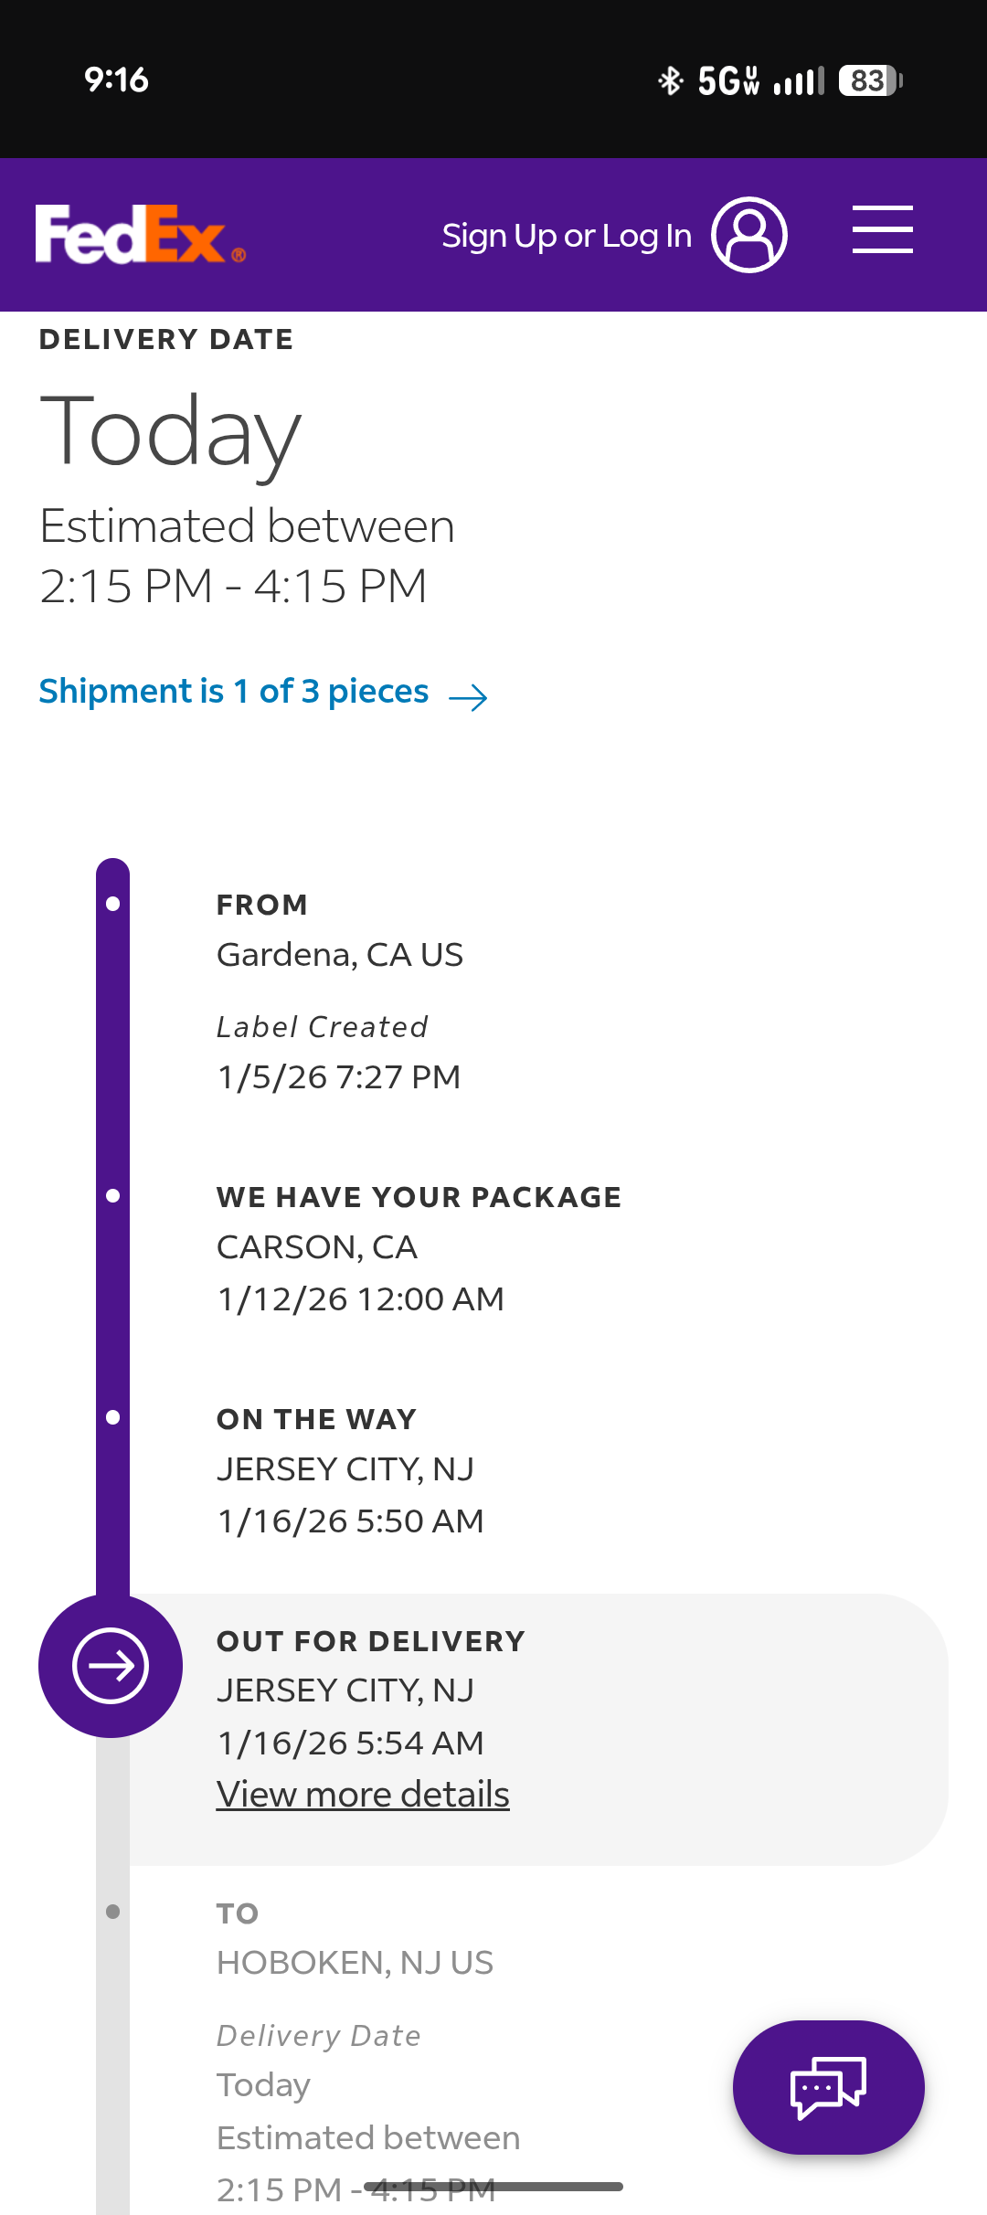987x2215 pixels.
Task: Tap We Have Your Package timeline dot
Action: [x=113, y=1195]
